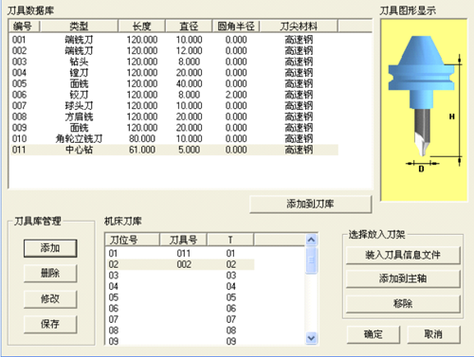Select tool 010 角轮立铣刀 row

coord(174,138)
